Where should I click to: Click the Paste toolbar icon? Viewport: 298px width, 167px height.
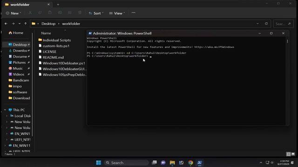click(50, 13)
